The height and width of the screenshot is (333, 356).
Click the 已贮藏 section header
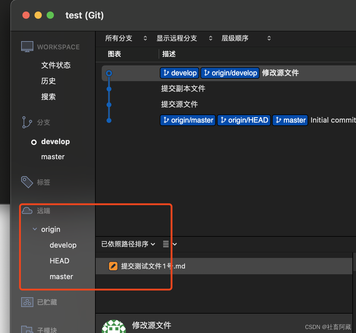(x=47, y=302)
